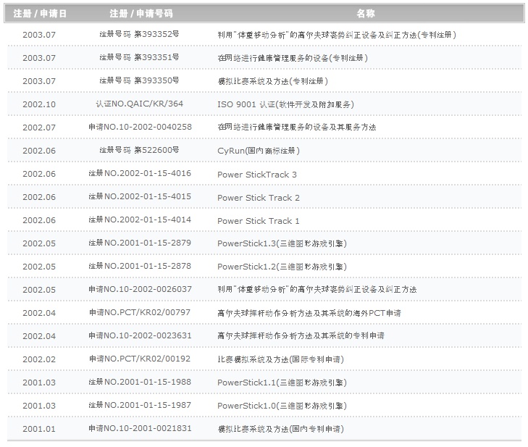
Task: Click PowerStick1.2 game engine entry
Action: click(282, 267)
